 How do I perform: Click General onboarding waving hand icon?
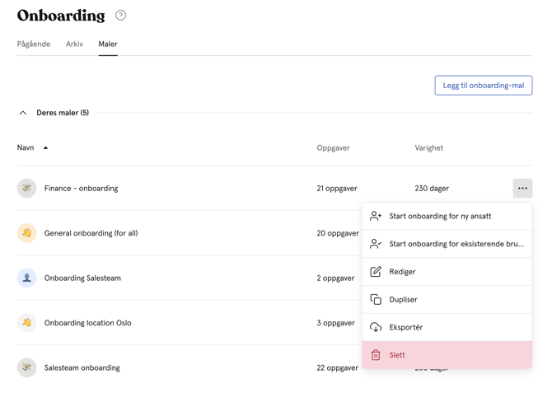[x=26, y=233]
